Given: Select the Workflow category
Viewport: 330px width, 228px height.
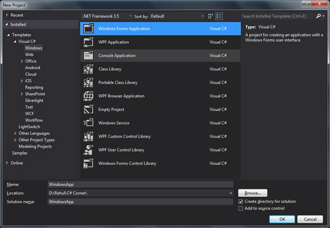Looking at the screenshot, I should coord(34,120).
